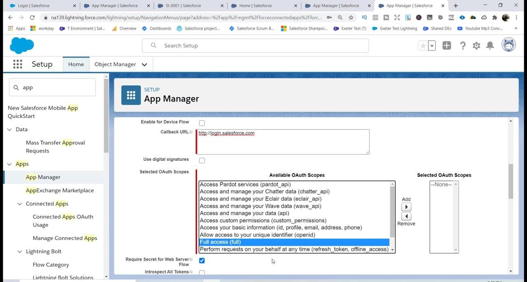Reload the page
527x282 pixels.
pyautogui.click(x=32, y=18)
